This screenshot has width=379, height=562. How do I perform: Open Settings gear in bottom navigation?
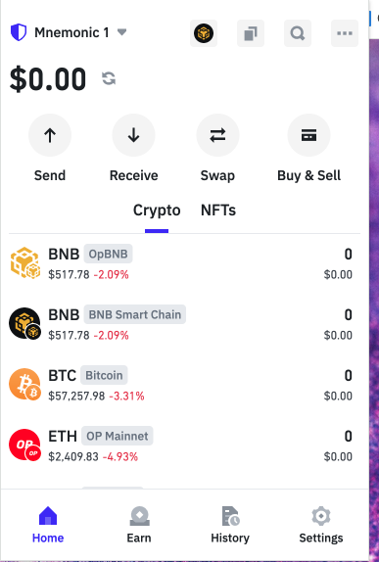pos(321,525)
